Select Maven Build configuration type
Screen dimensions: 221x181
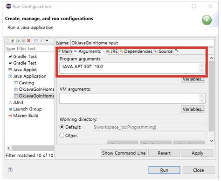click(26, 116)
